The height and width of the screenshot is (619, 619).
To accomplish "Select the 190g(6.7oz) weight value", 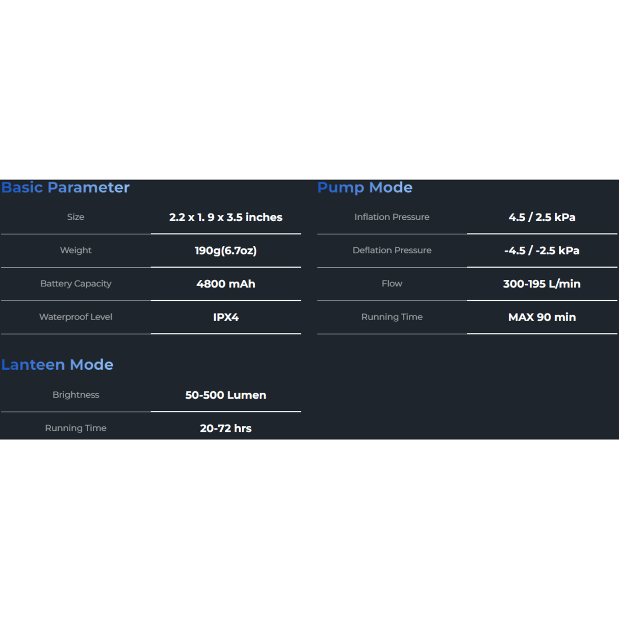I will (x=226, y=250).
